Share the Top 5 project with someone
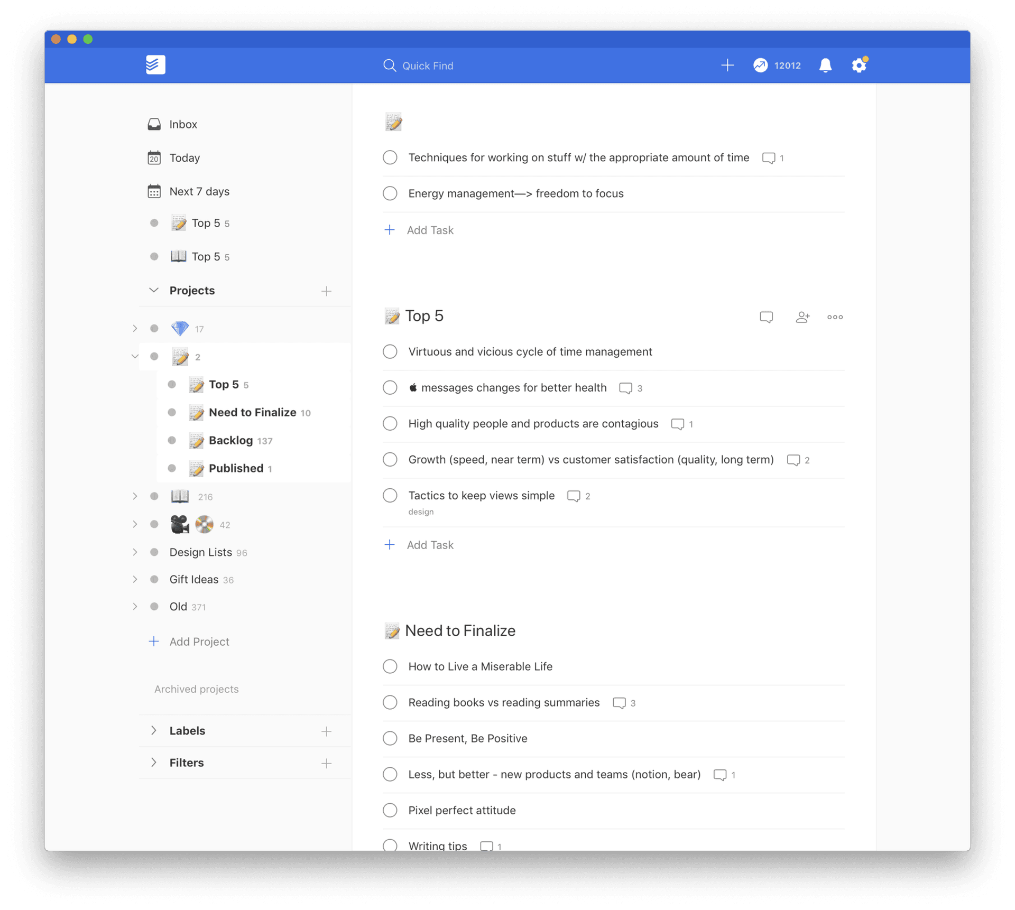Image resolution: width=1015 pixels, height=910 pixels. click(802, 317)
